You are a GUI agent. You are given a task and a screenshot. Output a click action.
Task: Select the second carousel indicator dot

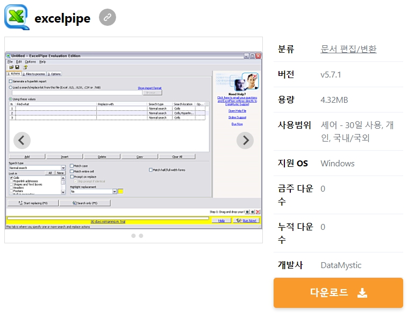(x=141, y=236)
